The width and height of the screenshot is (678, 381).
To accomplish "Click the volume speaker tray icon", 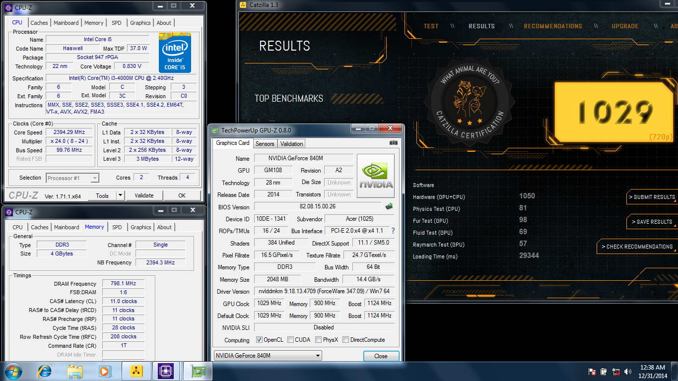I will tap(628, 372).
